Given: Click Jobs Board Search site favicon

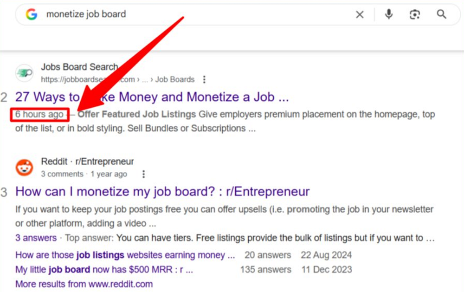Looking at the screenshot, I should [24, 73].
